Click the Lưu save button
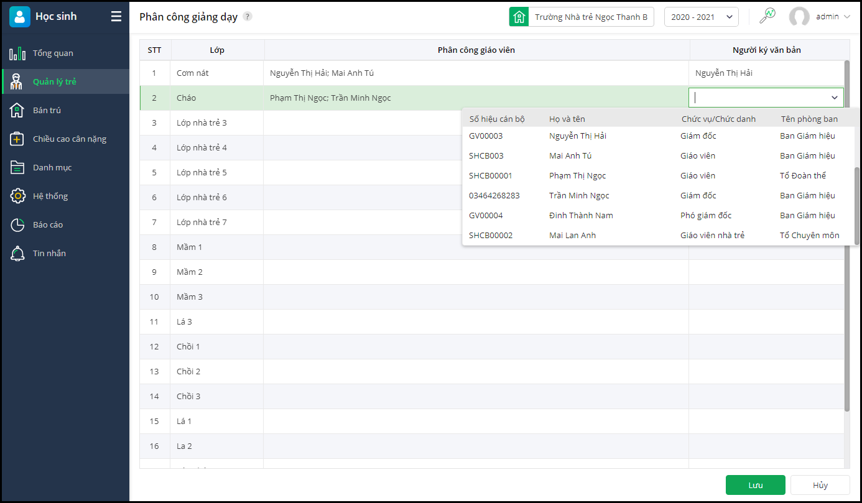Viewport: 862px width, 503px height. tap(755, 485)
